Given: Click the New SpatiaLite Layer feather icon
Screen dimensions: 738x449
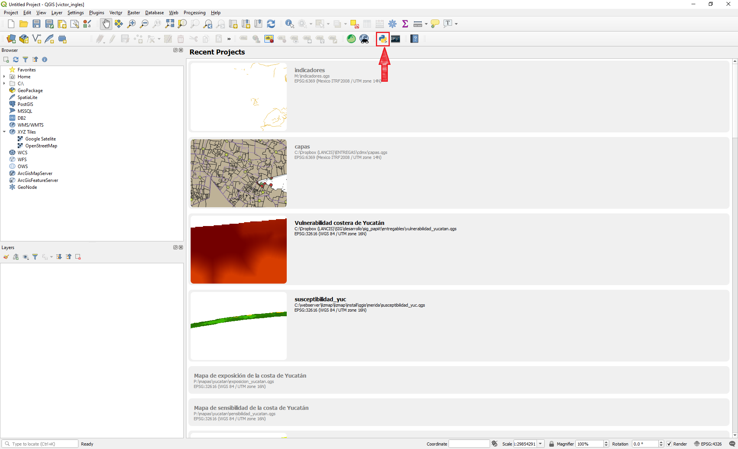Looking at the screenshot, I should coord(49,39).
